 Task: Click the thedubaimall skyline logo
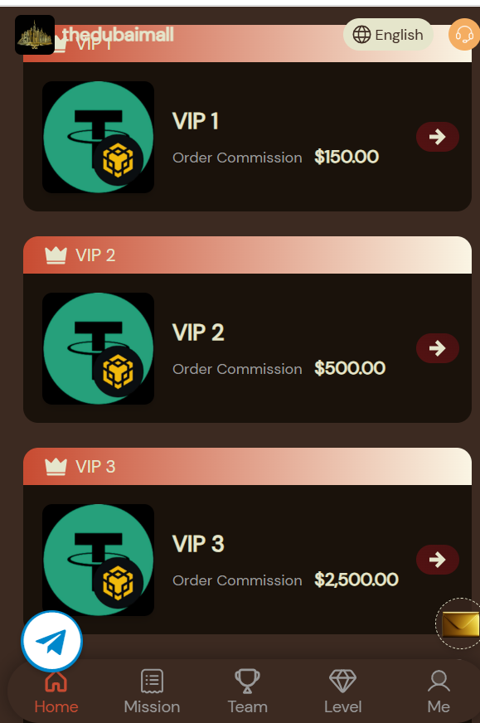pos(35,35)
